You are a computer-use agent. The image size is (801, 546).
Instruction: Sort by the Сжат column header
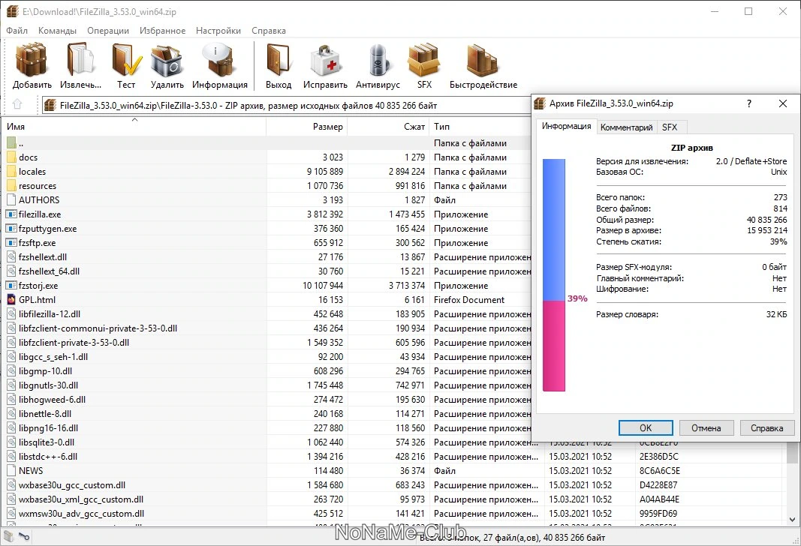pos(388,127)
